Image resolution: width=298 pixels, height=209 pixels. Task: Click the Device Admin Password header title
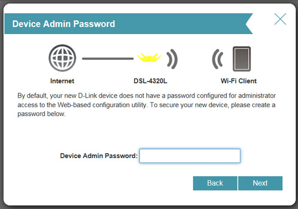(63, 24)
